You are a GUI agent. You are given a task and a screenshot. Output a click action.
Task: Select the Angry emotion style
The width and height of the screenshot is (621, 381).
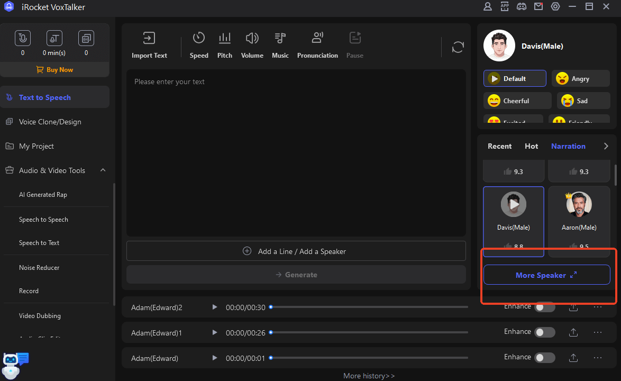tap(581, 78)
